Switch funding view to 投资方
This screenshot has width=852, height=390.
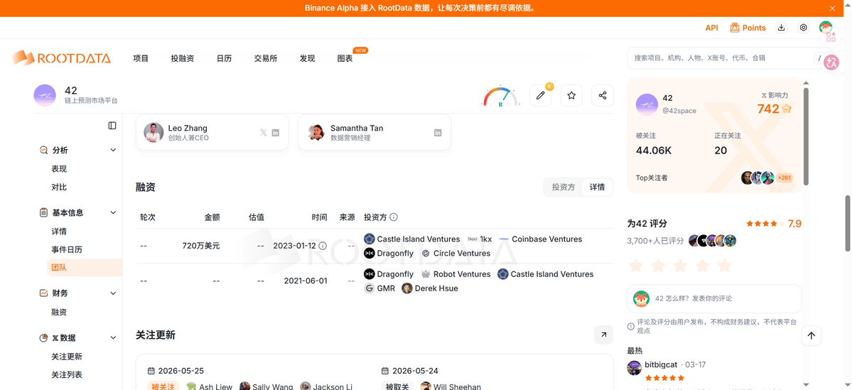pyautogui.click(x=563, y=187)
